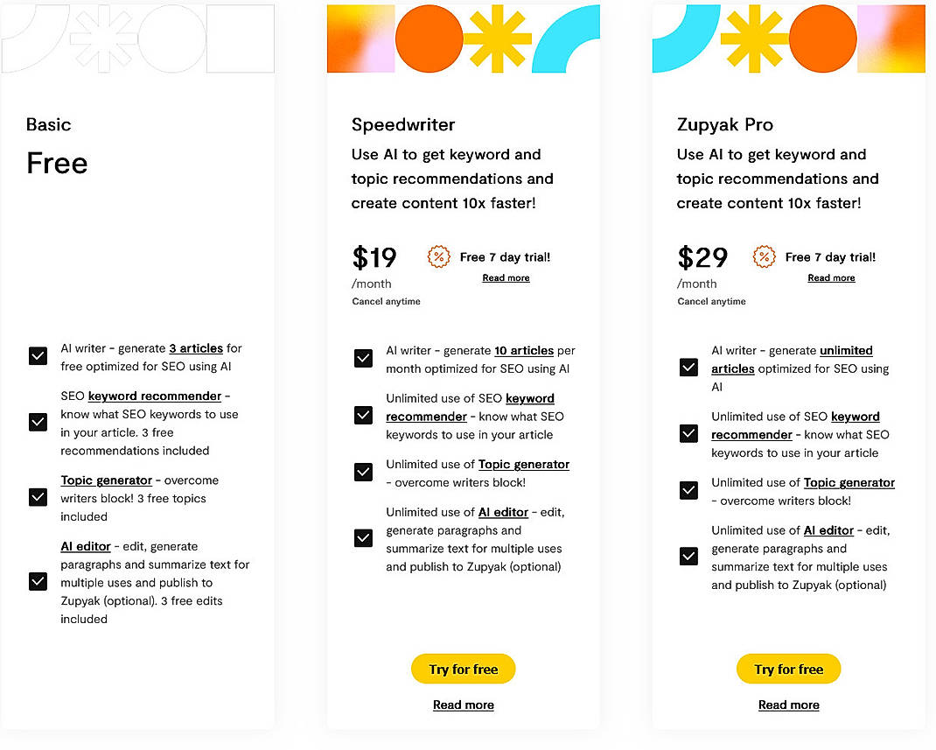936x750 pixels.
Task: Click the discount badge icon next to Zupyak Pro's free trial
Action: coord(764,257)
